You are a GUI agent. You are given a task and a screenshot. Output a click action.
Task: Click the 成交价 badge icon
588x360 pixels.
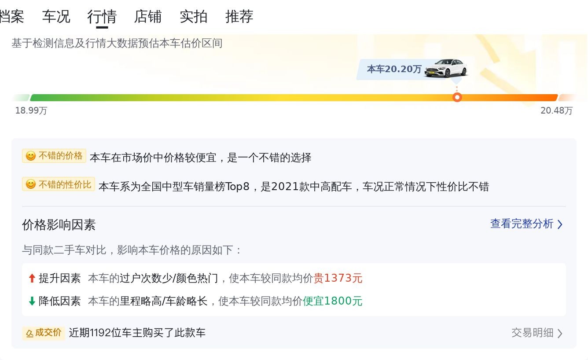30,333
